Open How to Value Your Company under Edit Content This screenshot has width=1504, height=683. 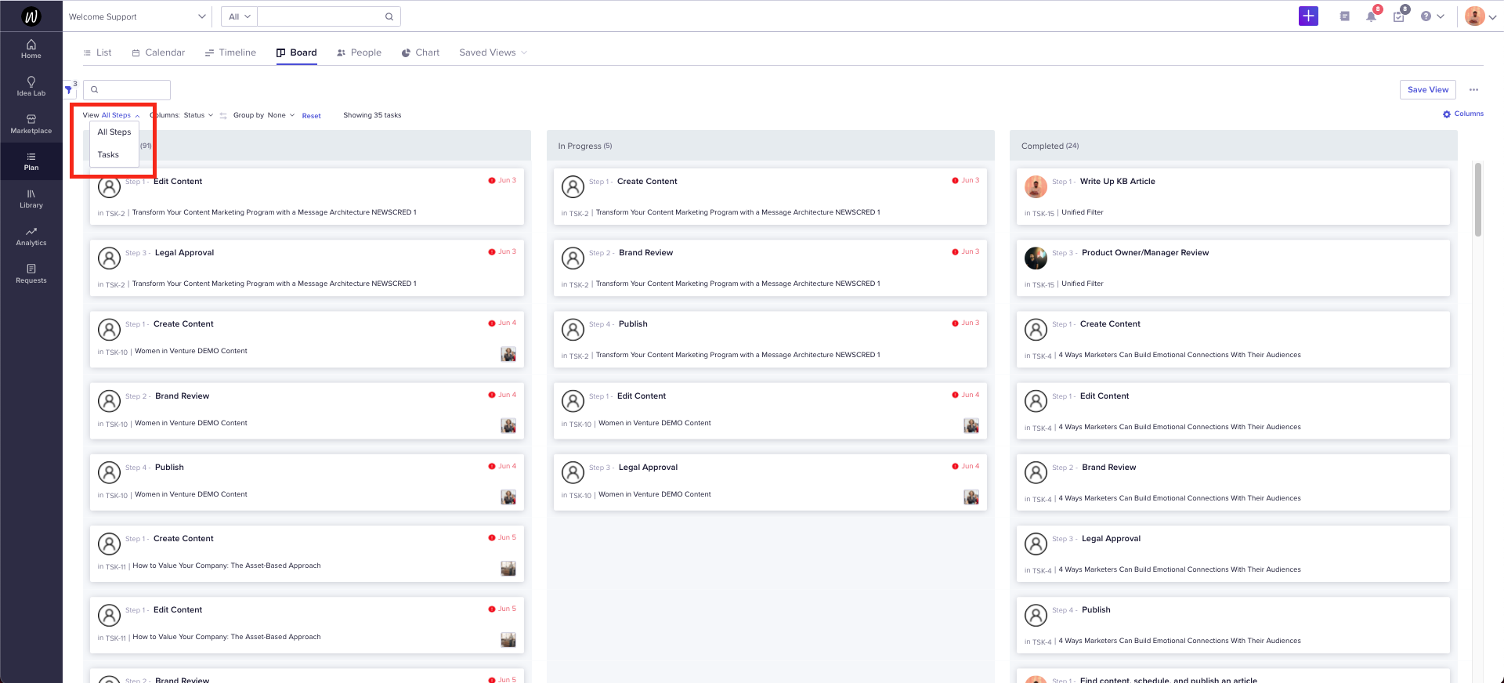coord(226,637)
